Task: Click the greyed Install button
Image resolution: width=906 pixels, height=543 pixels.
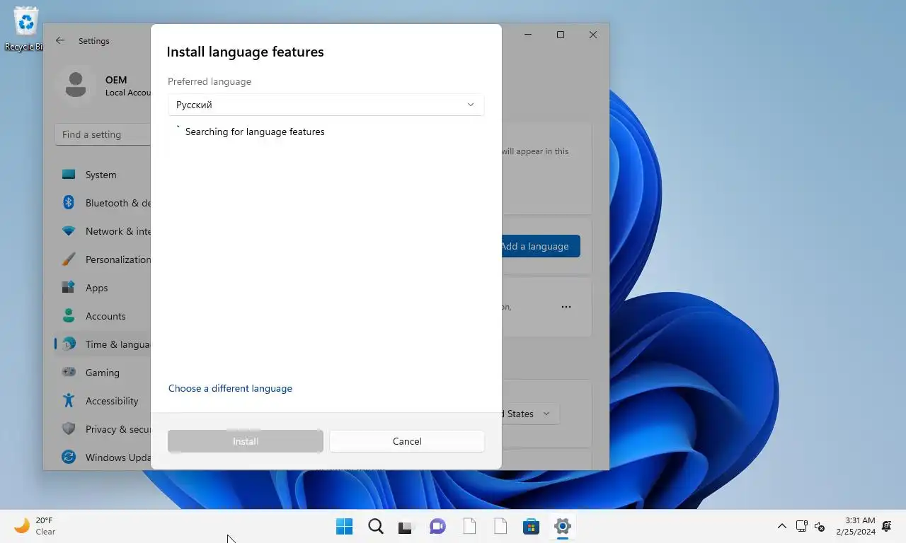Action: (x=246, y=441)
